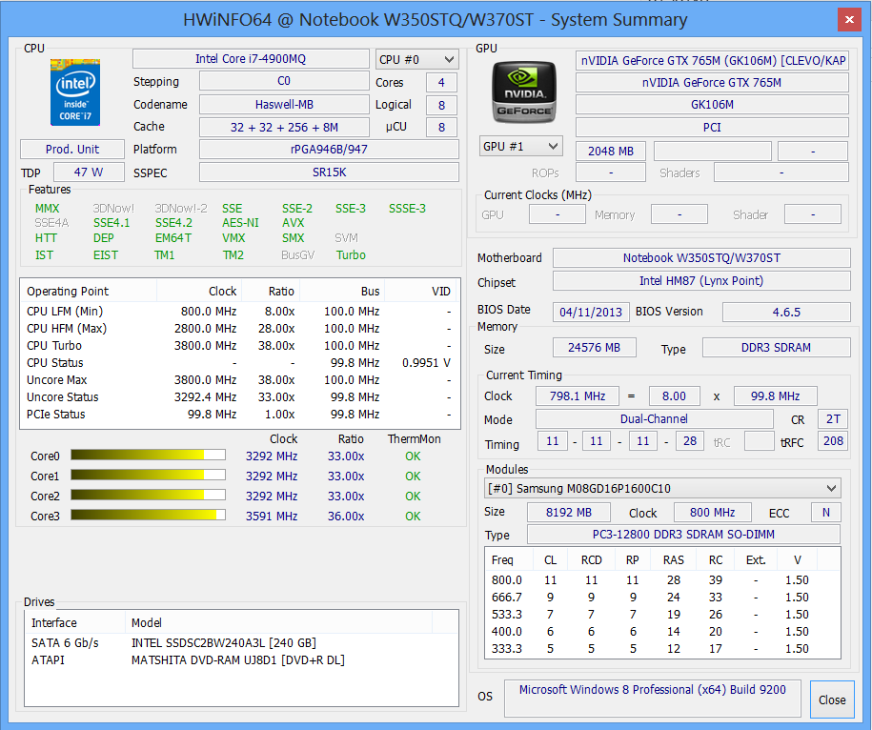Click the Core0 usage bar
Viewport: 872px width, 730px height.
point(148,456)
